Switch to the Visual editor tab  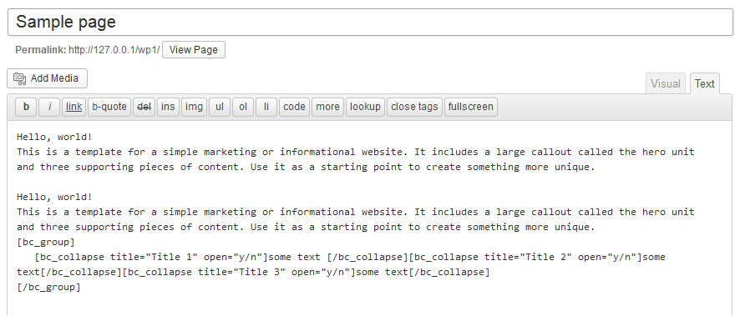[666, 84]
